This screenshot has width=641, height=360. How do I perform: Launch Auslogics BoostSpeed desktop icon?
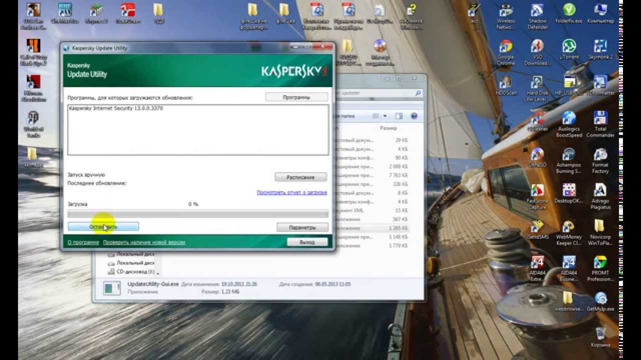(x=569, y=124)
